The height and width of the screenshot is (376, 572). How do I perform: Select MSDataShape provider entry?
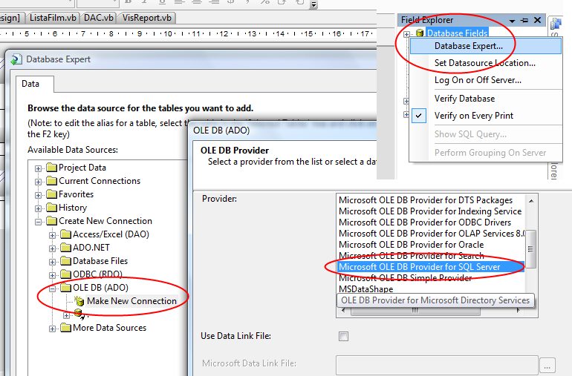(x=366, y=289)
